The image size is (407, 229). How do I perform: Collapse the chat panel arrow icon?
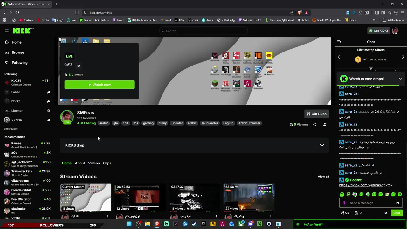(x=339, y=42)
